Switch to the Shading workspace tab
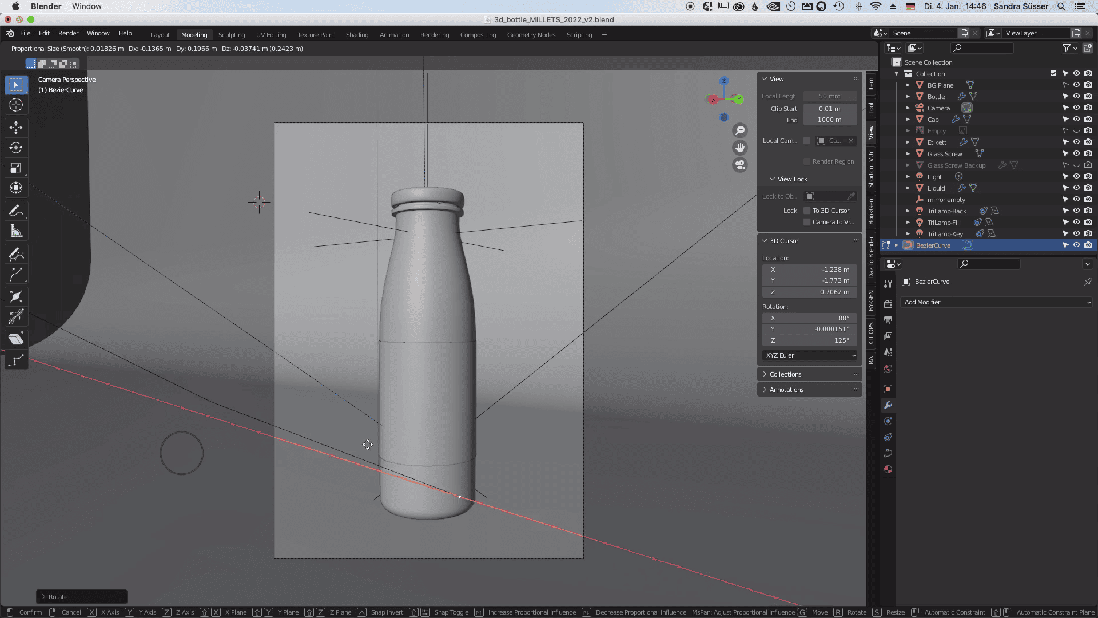Screen dimensions: 1098x618 [357, 35]
